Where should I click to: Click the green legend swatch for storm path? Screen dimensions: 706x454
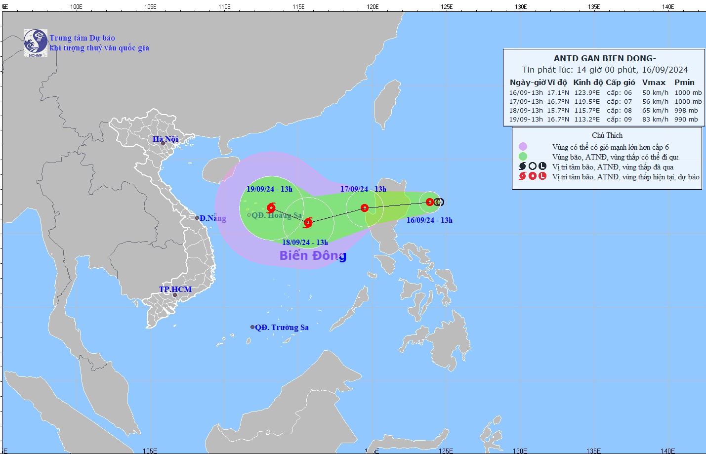(x=523, y=157)
